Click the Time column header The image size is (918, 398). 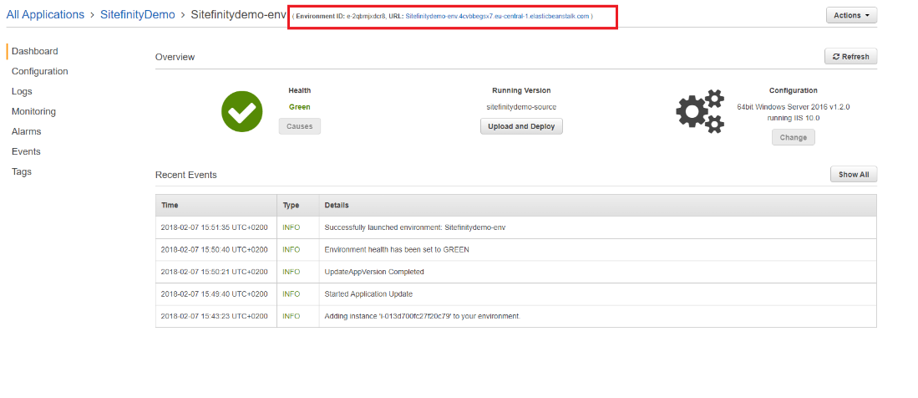[x=170, y=205]
